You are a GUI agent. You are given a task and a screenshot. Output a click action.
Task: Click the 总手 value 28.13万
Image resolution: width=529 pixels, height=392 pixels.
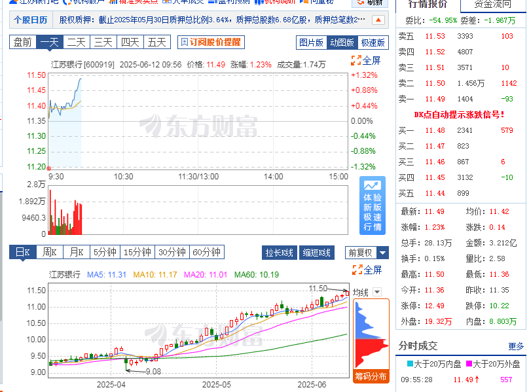pyautogui.click(x=438, y=243)
